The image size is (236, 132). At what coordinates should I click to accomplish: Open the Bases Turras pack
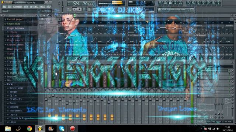tap(16, 88)
